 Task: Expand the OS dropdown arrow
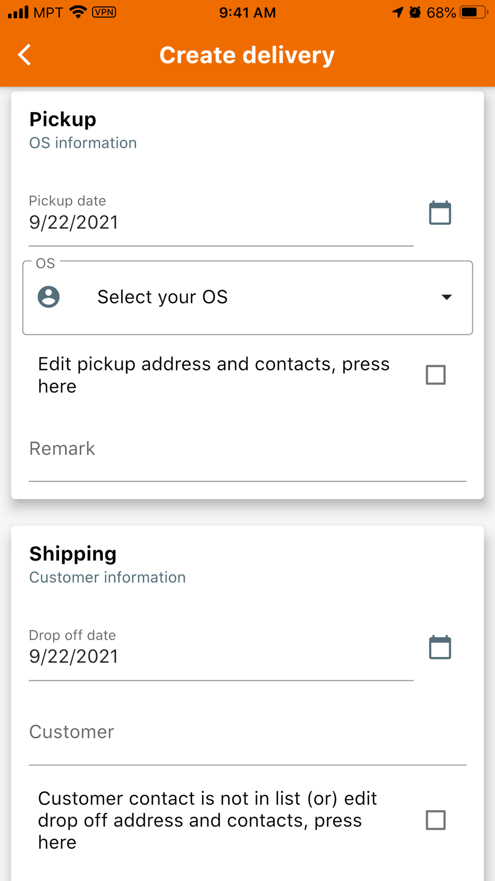(446, 297)
